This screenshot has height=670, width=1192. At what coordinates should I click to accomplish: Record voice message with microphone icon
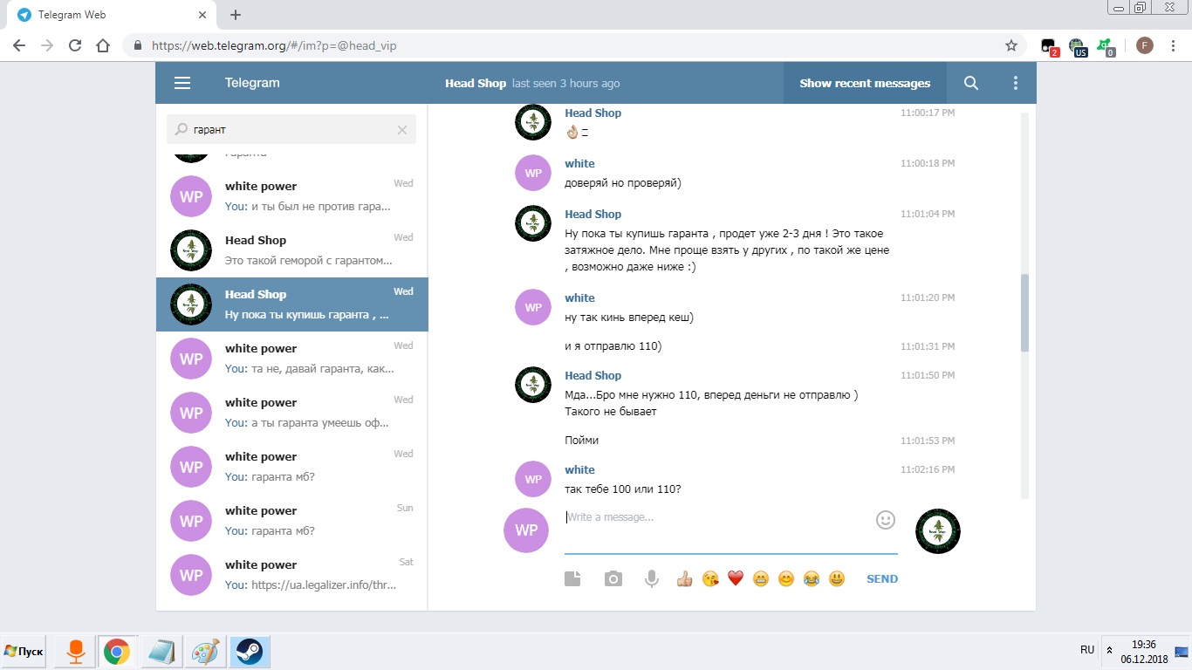(x=651, y=578)
